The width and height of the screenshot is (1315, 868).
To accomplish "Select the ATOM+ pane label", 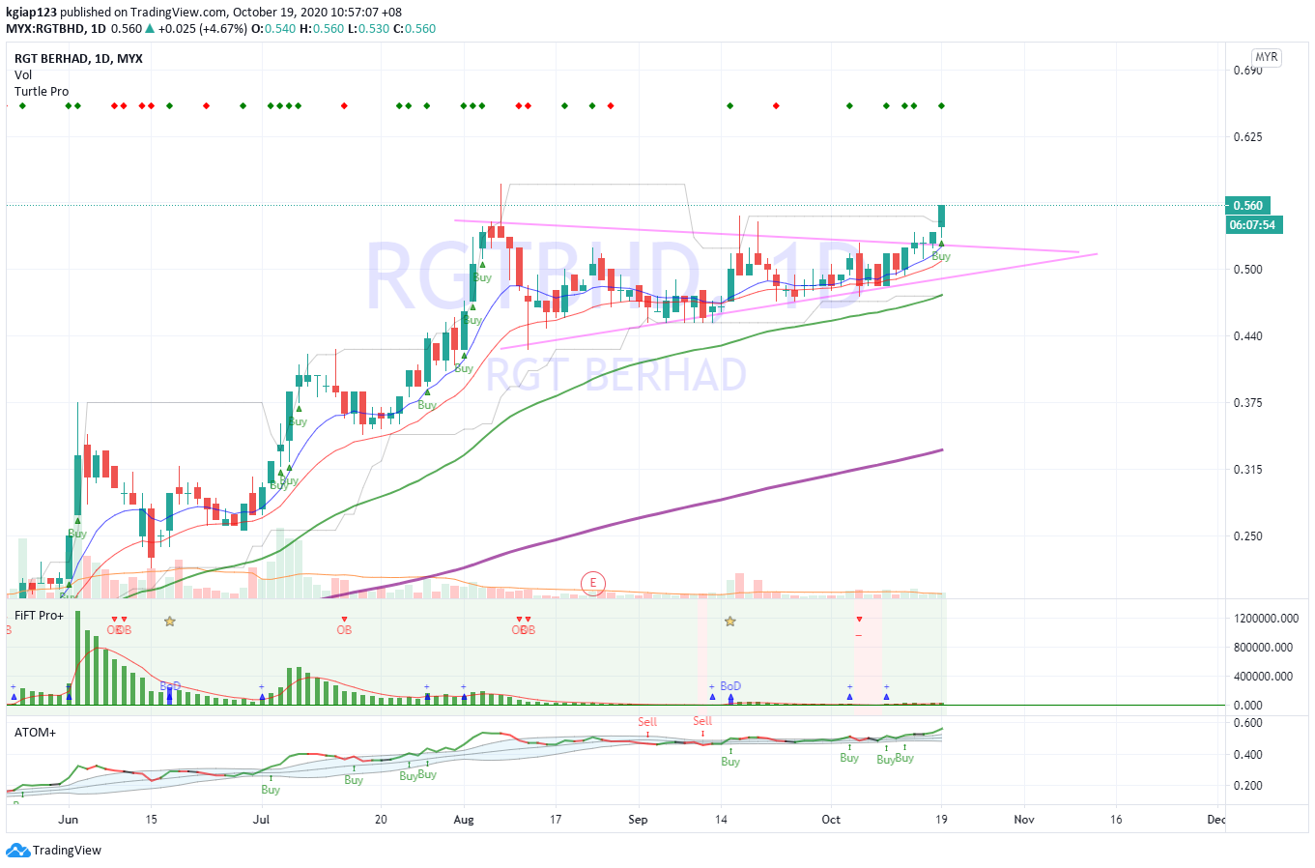I will tap(35, 733).
